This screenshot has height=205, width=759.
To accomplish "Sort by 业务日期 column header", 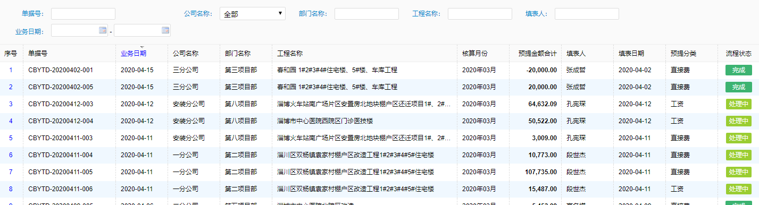I will coord(134,54).
